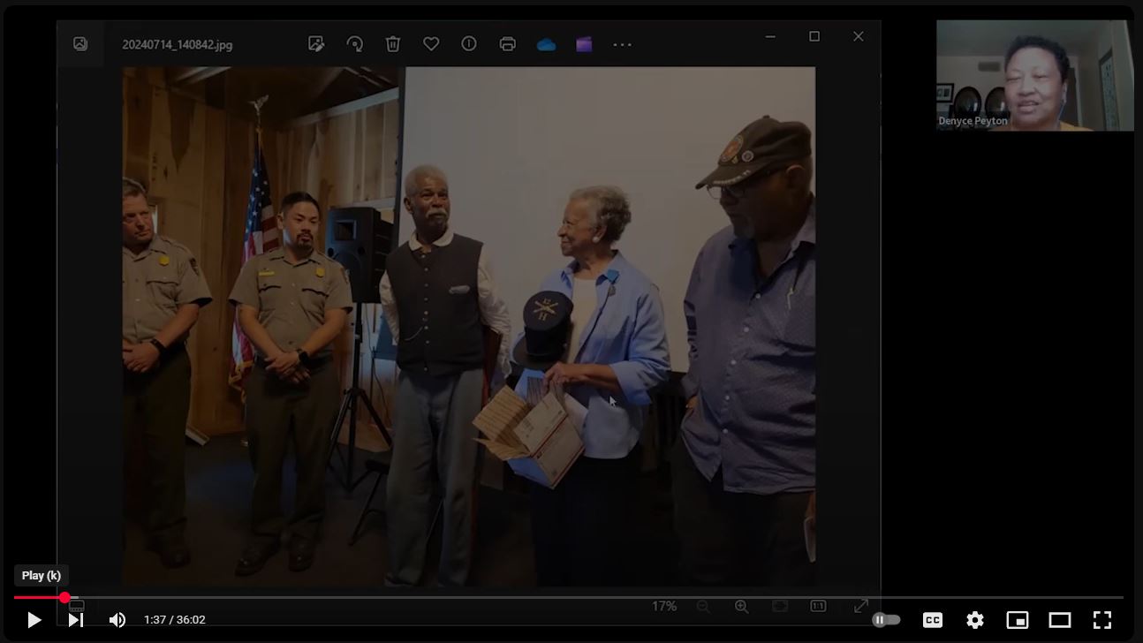
Task: Open the video settings gear menu
Action: [x=974, y=620]
